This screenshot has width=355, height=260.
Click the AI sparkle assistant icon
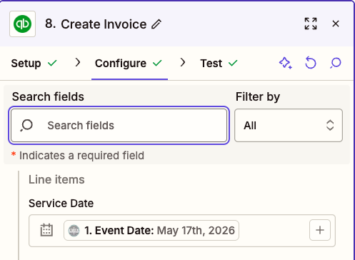coord(286,63)
